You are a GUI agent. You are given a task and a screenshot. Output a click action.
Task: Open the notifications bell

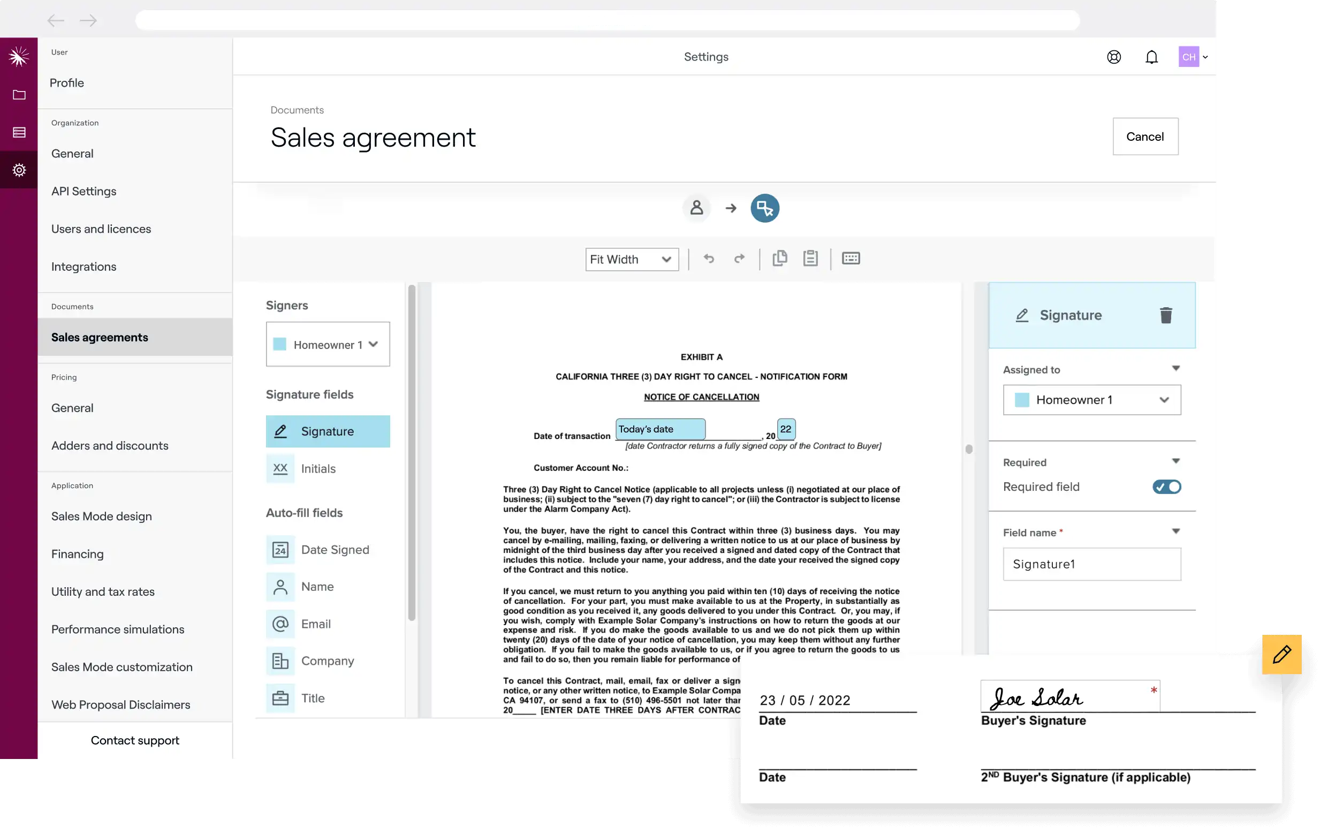(x=1151, y=56)
